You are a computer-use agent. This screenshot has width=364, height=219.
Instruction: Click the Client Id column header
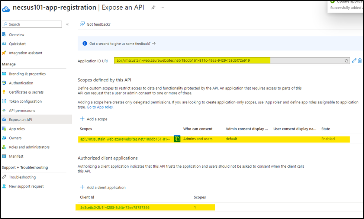click(x=87, y=197)
